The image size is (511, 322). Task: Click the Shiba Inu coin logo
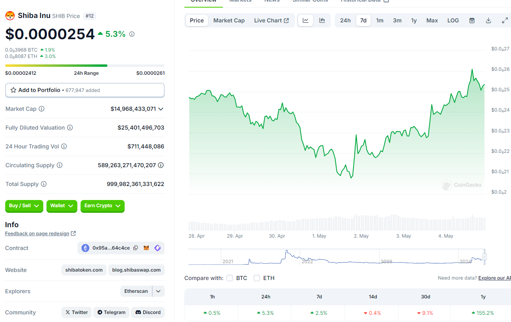(10, 16)
